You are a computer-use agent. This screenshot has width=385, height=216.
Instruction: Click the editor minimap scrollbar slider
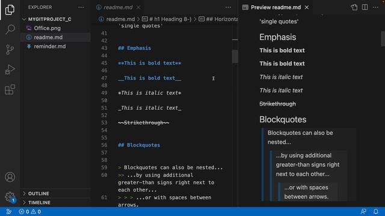[235, 56]
